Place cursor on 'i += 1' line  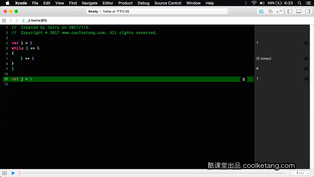pyautogui.click(x=27, y=58)
